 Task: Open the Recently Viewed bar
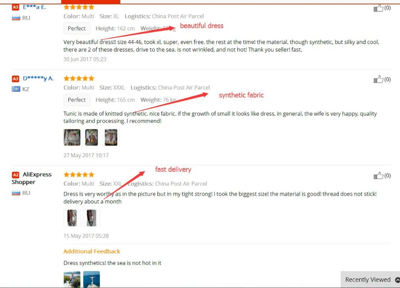370,280
